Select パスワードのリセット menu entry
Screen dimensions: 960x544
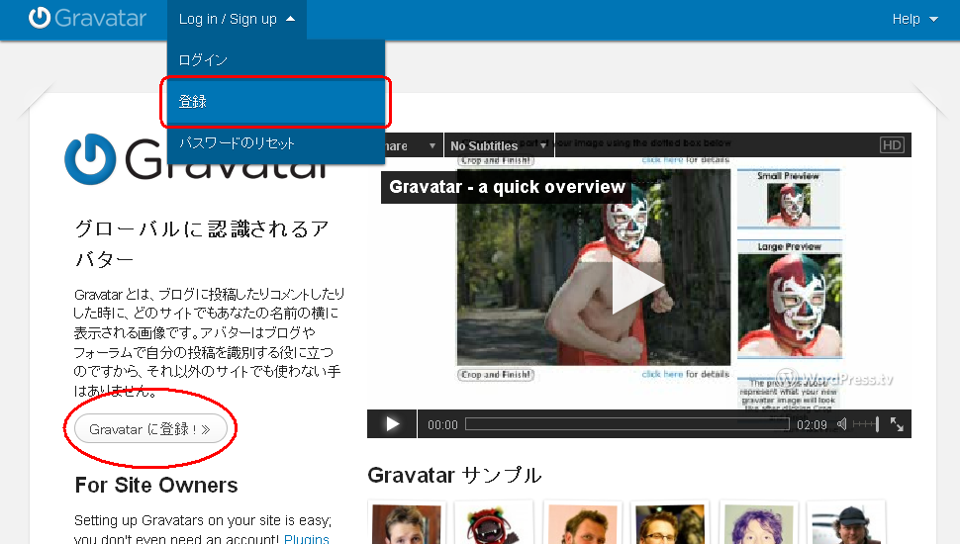[x=275, y=143]
